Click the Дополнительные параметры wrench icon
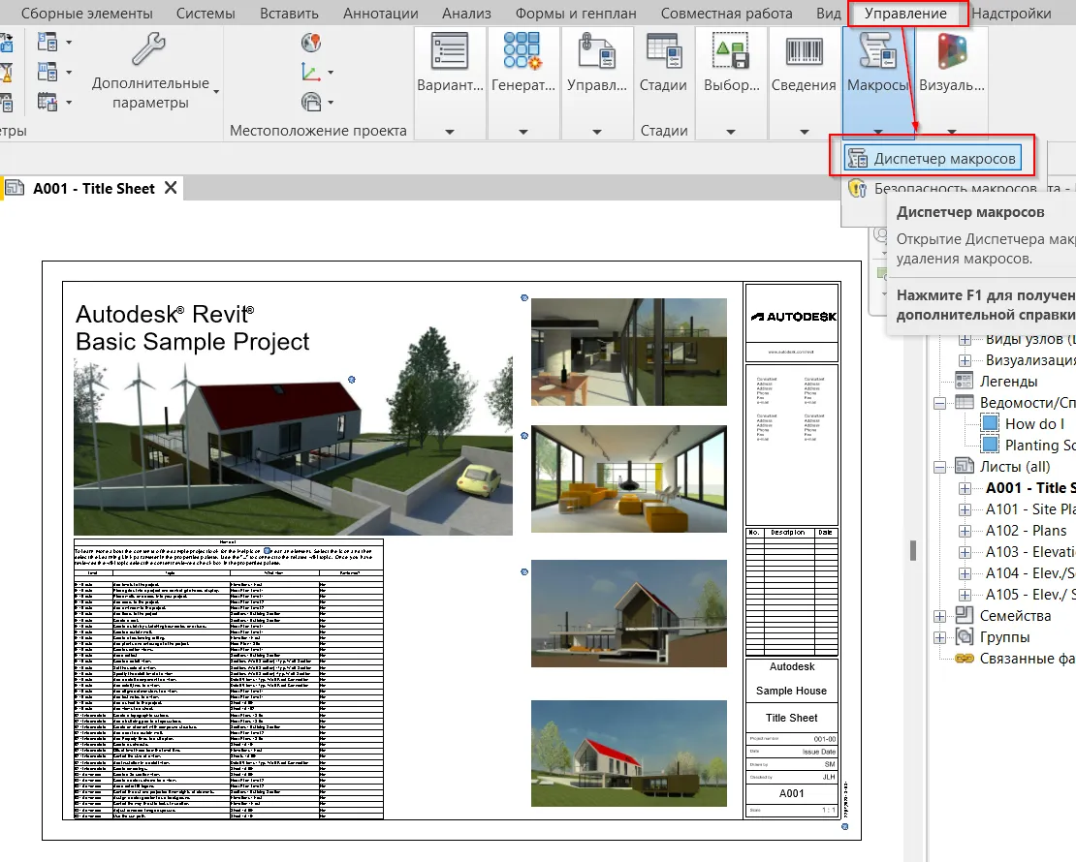Screen dimensions: 1076x862 pos(149,48)
